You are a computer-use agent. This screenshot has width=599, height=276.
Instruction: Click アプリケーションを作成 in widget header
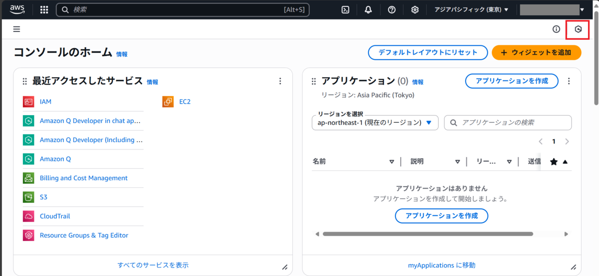[512, 81]
